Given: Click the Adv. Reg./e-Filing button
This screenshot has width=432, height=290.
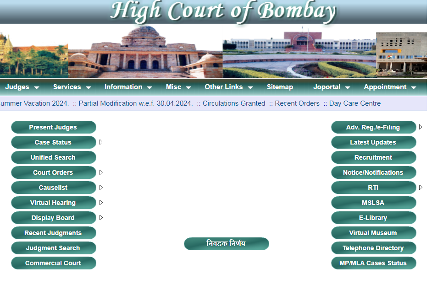Looking at the screenshot, I should click(374, 127).
